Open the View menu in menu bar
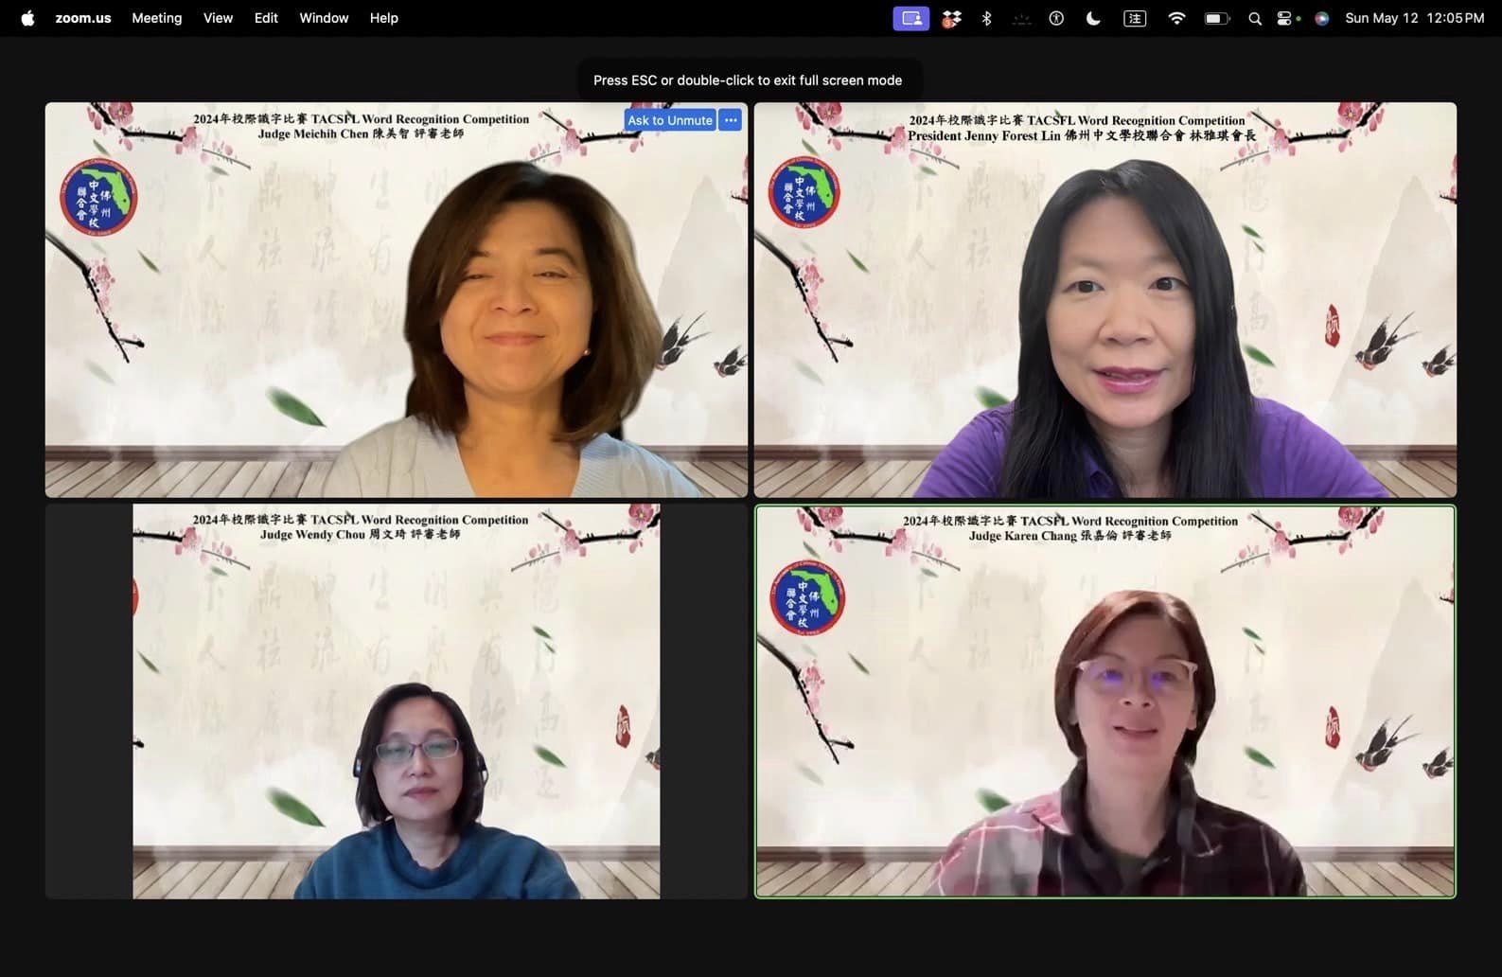This screenshot has width=1502, height=977. [x=218, y=18]
